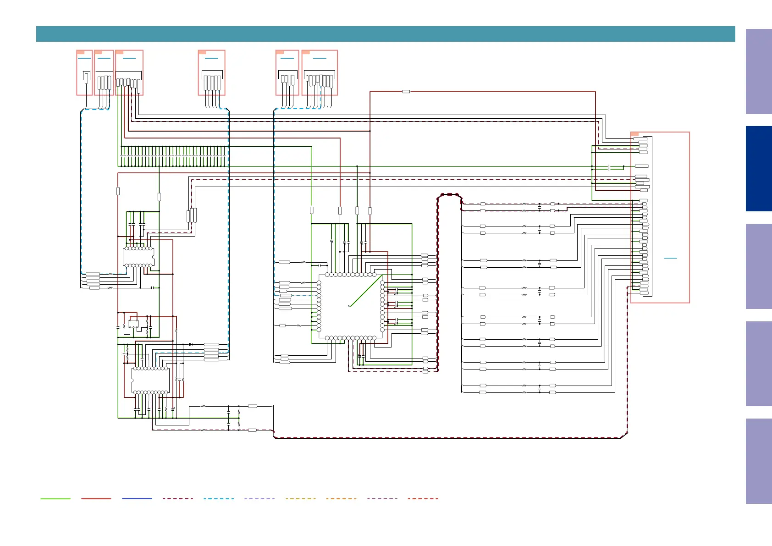Open the purple tab directly below the dark blue tab
The image size is (772, 546).
(x=759, y=266)
